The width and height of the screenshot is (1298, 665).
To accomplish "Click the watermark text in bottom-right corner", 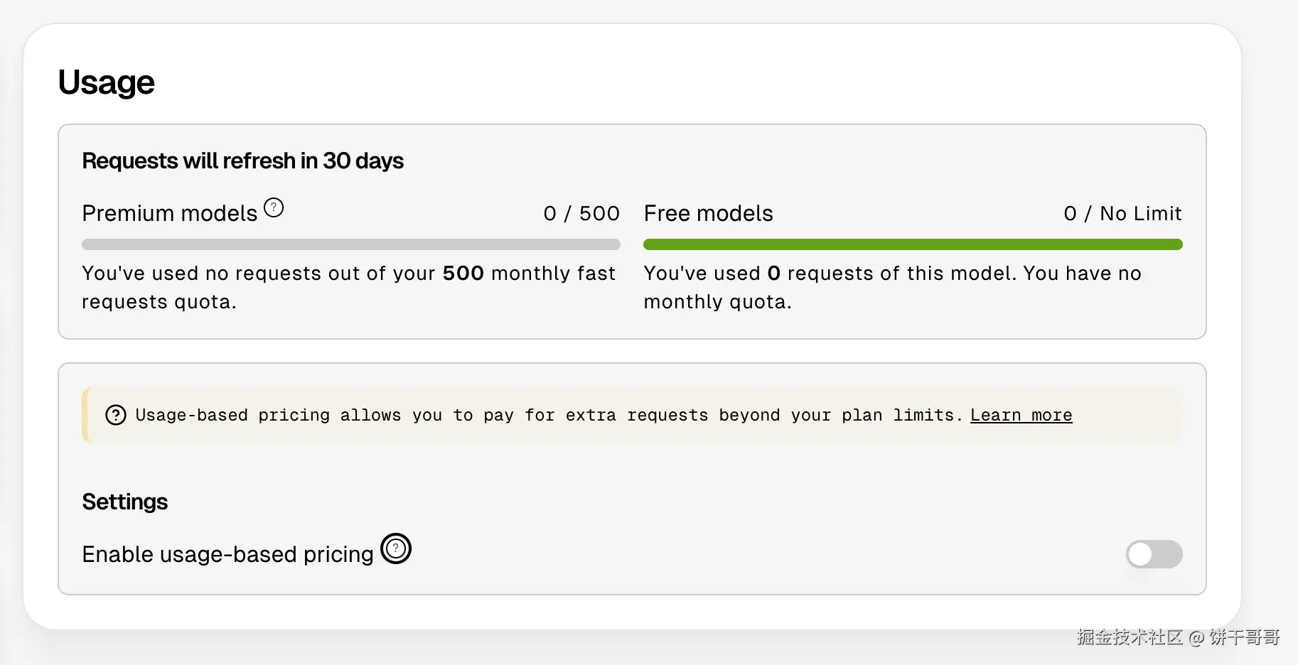I will (1177, 637).
